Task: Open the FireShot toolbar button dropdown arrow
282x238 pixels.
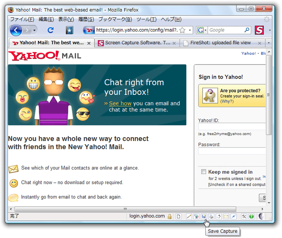Action: point(270,30)
